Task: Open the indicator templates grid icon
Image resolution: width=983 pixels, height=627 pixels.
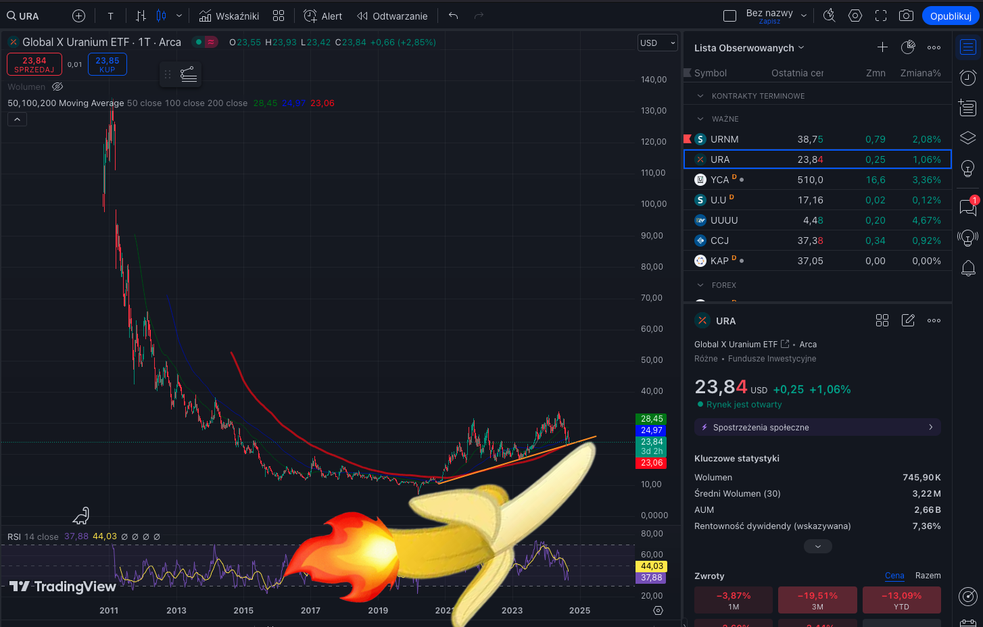Action: tap(279, 16)
